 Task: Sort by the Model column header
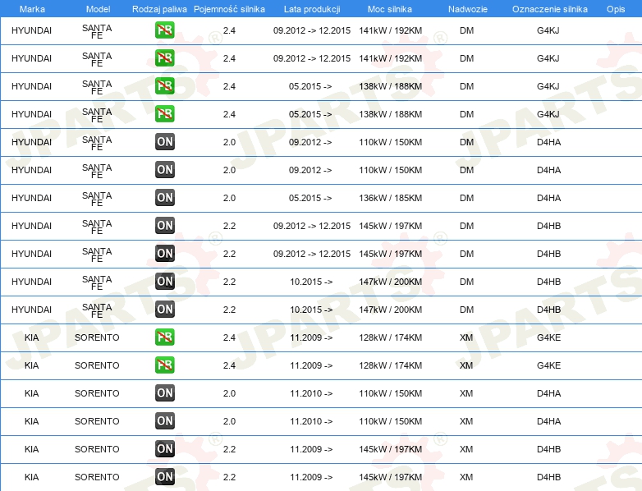pyautogui.click(x=97, y=8)
